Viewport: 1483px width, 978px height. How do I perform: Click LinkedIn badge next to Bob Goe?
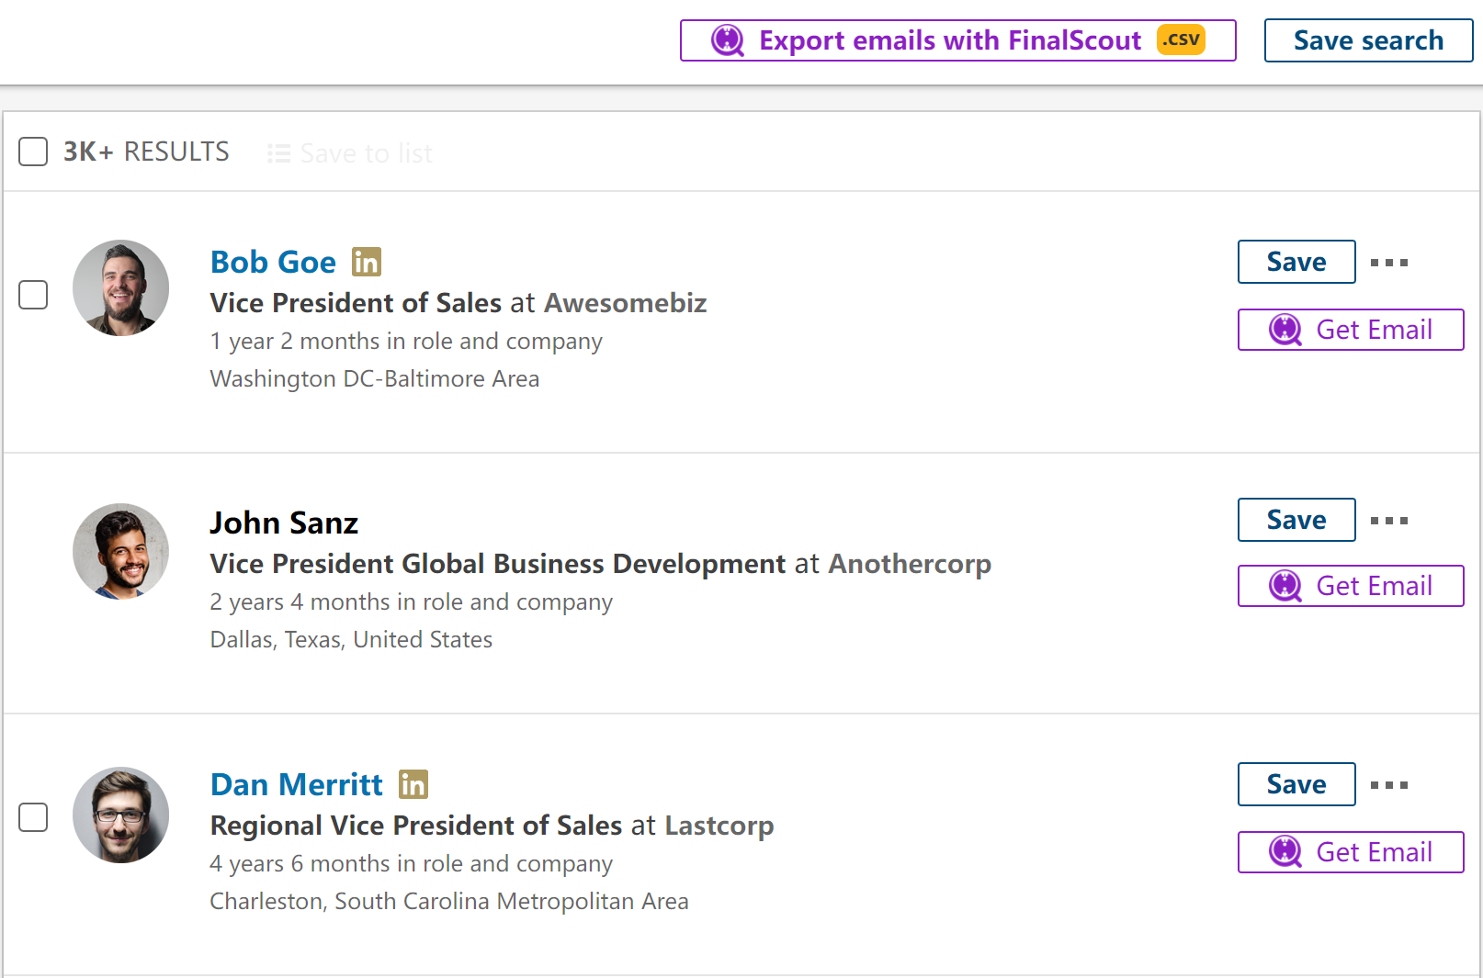(367, 263)
